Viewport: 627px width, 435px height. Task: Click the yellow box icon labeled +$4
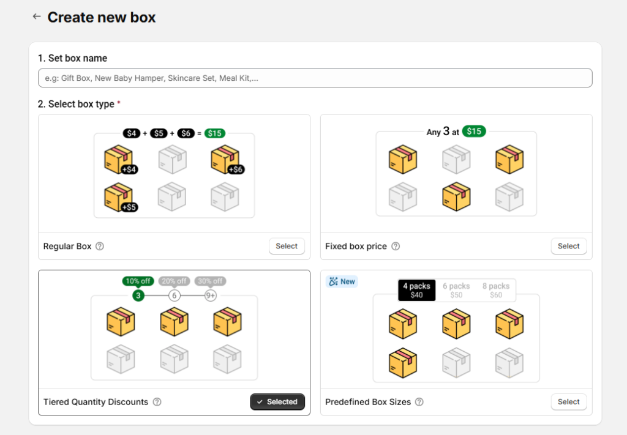119,159
